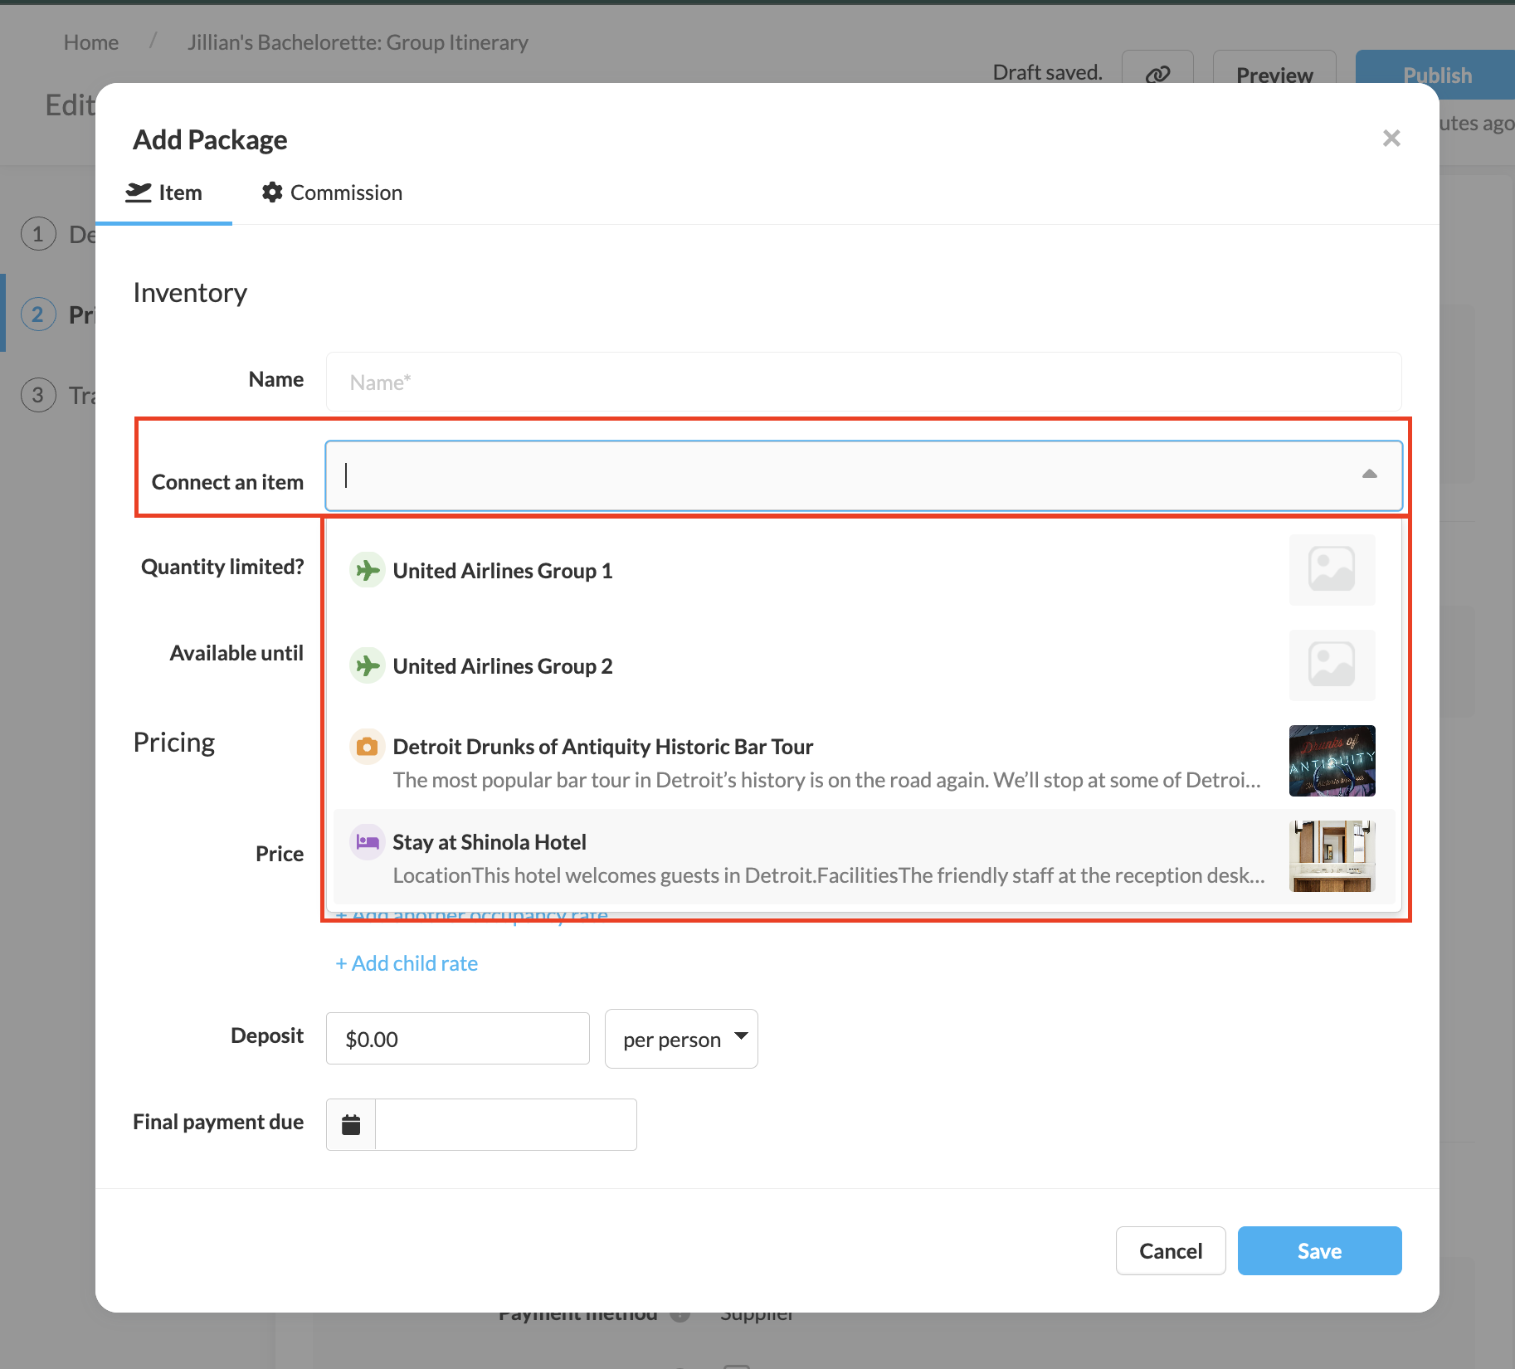This screenshot has height=1369, width=1515.
Task: Cancel adding the package
Action: coord(1171,1250)
